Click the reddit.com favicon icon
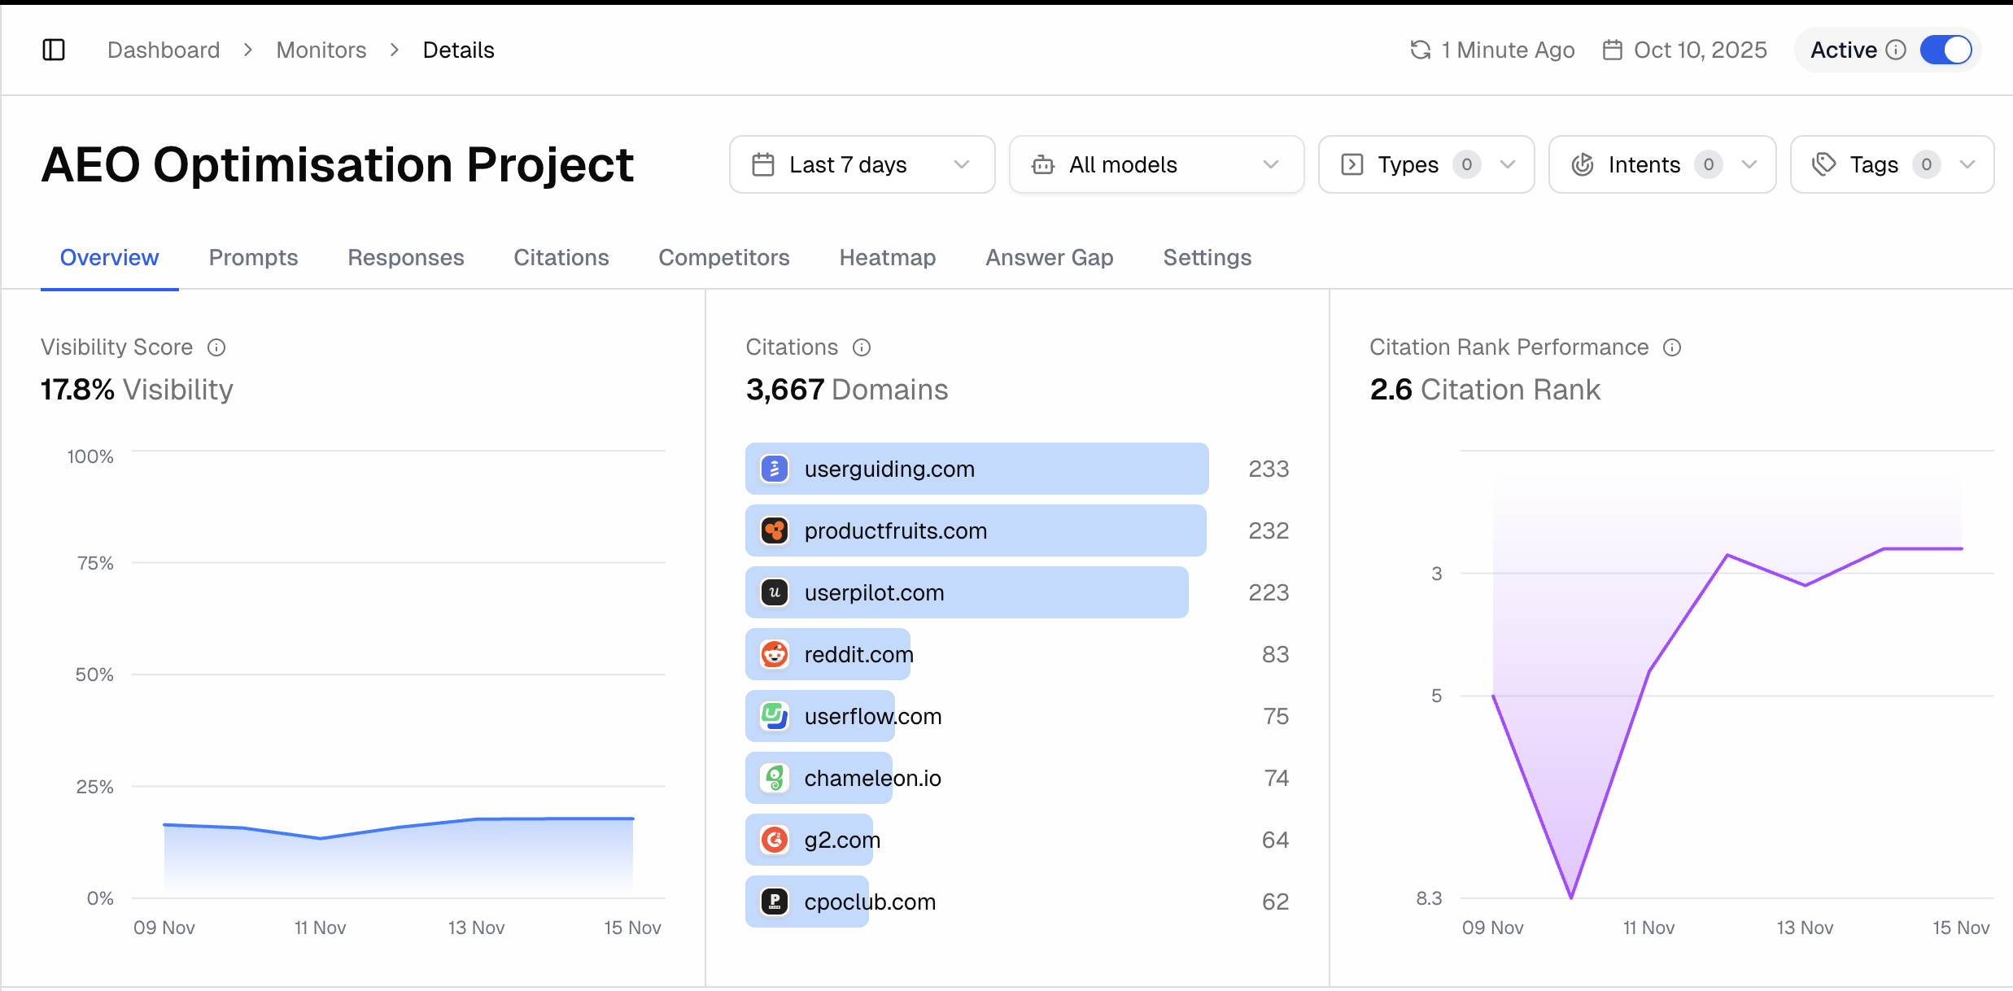2013x991 pixels. [x=774, y=654]
